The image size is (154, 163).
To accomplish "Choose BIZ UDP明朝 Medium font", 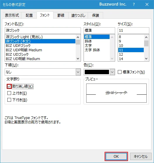I will click(x=40, y=50).
